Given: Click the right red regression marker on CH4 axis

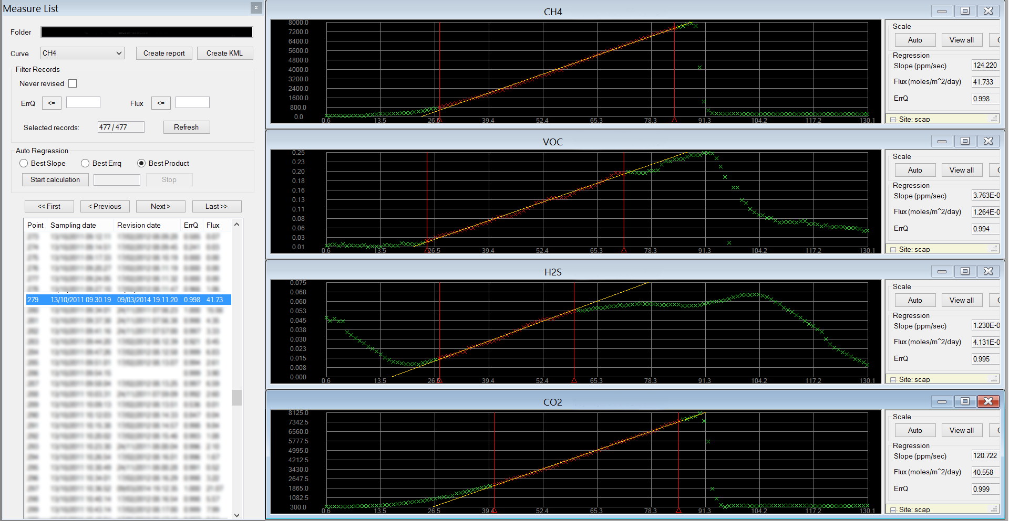Looking at the screenshot, I should pyautogui.click(x=674, y=120).
